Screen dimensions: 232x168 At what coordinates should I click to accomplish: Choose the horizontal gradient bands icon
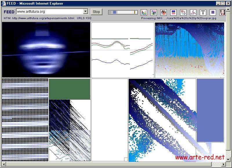pyautogui.click(x=173, y=12)
